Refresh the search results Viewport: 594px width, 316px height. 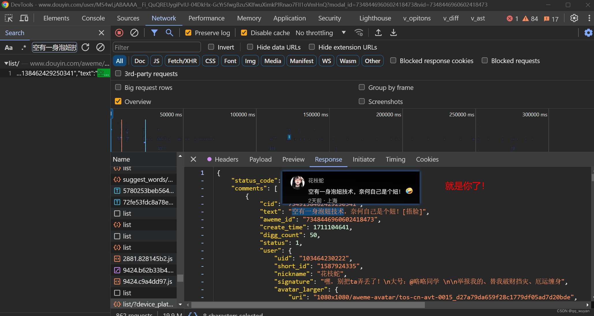[x=85, y=47]
